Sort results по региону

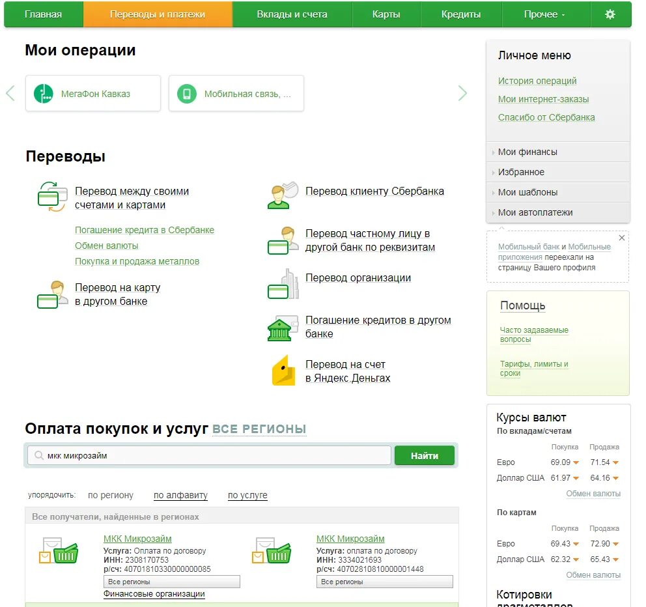click(x=111, y=495)
